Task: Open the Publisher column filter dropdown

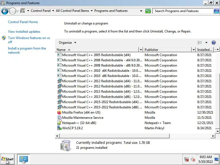Action: pos(194,50)
